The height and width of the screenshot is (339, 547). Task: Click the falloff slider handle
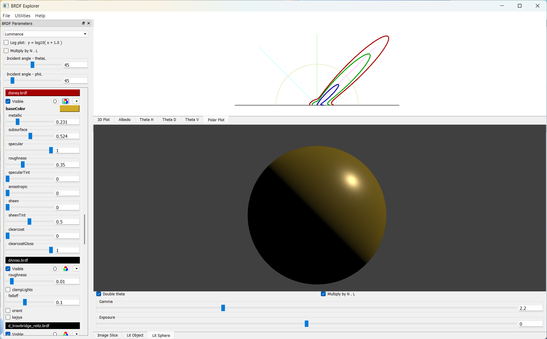[x=25, y=302]
